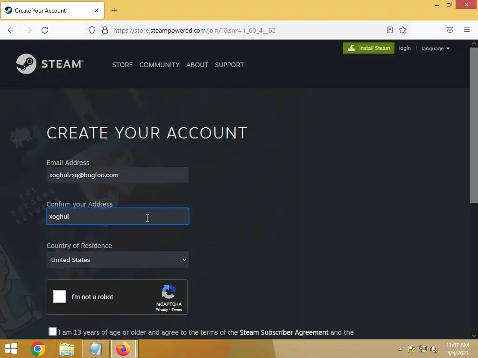Open Action Center flag tray icon
The height and width of the screenshot is (358, 478).
click(x=412, y=349)
